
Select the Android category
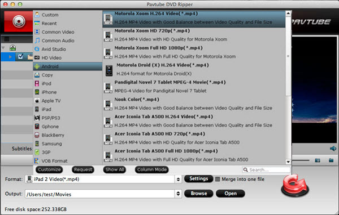click(x=67, y=66)
